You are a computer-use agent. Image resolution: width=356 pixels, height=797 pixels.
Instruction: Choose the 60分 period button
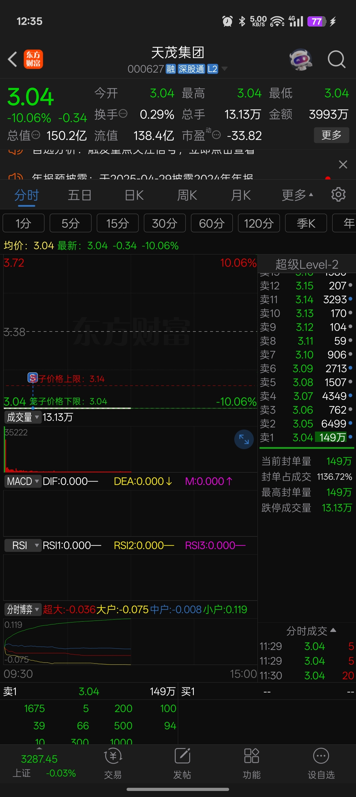(212, 223)
